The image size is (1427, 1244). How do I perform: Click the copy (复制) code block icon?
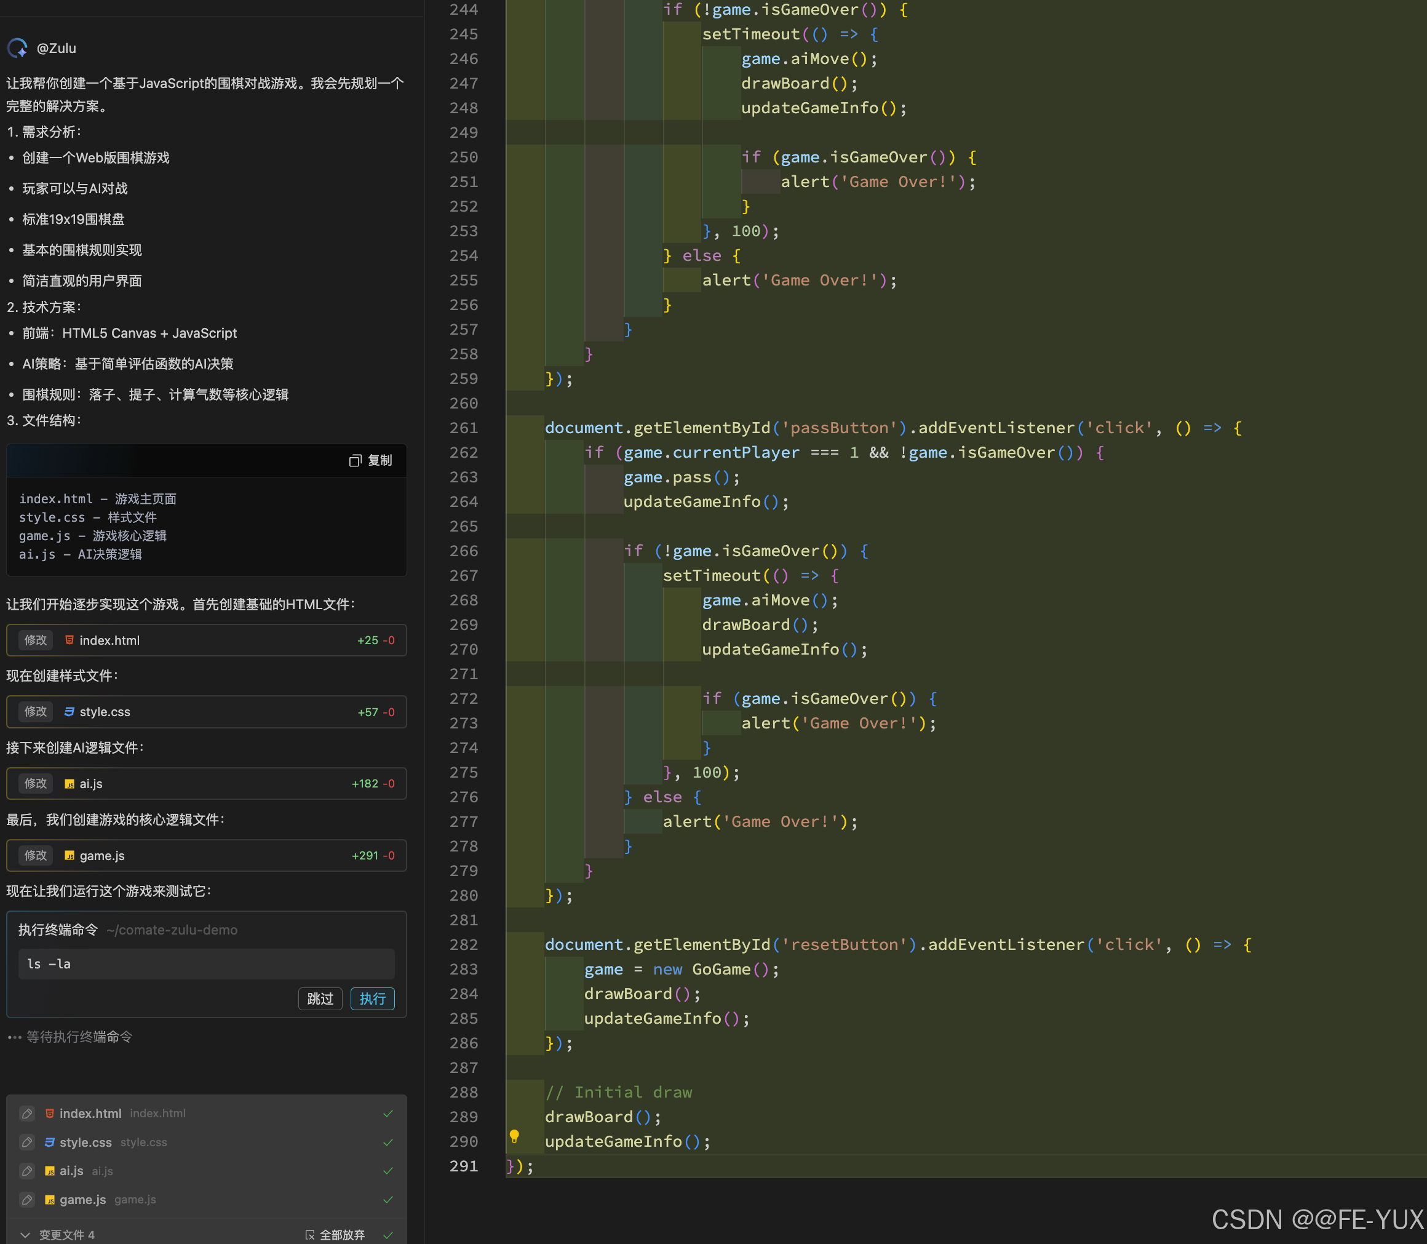pos(355,460)
